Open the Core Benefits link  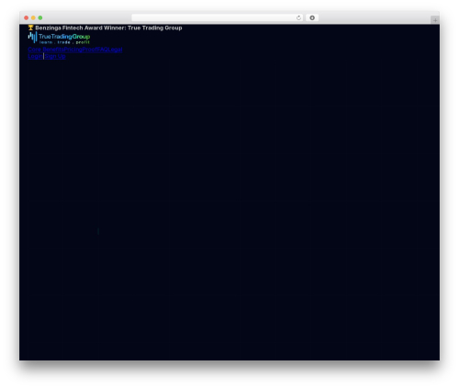[46, 50]
